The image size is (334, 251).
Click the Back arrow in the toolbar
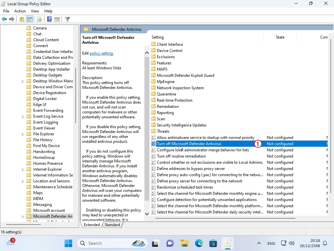4,19
